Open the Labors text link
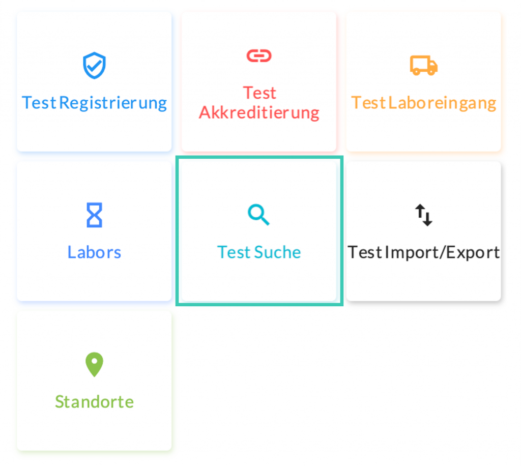The image size is (521, 466). point(94,252)
